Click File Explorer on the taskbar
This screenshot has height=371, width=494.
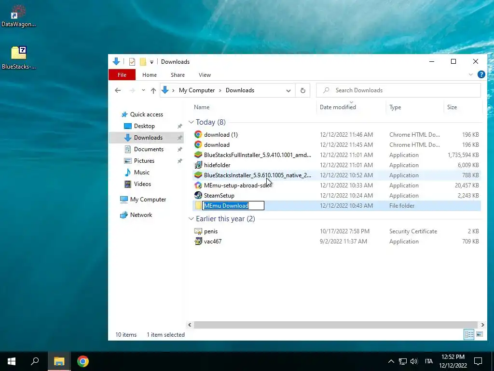(x=59, y=361)
